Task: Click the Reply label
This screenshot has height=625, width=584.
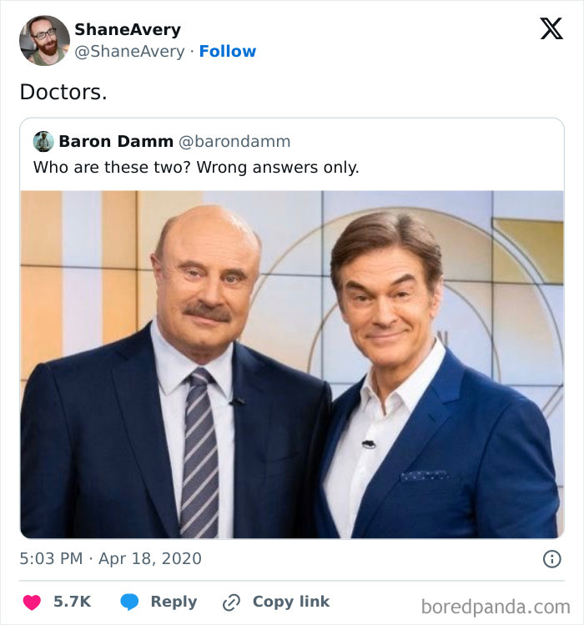Action: (174, 602)
